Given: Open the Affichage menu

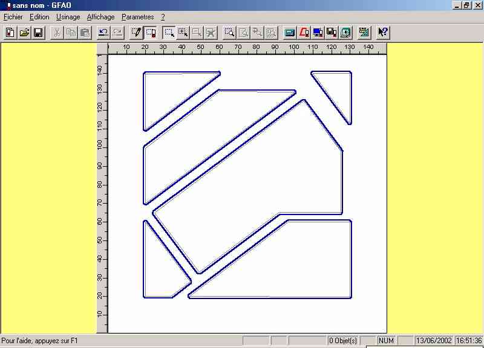Looking at the screenshot, I should 100,17.
